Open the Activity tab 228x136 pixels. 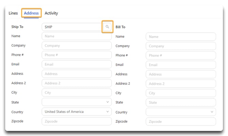pyautogui.click(x=51, y=13)
